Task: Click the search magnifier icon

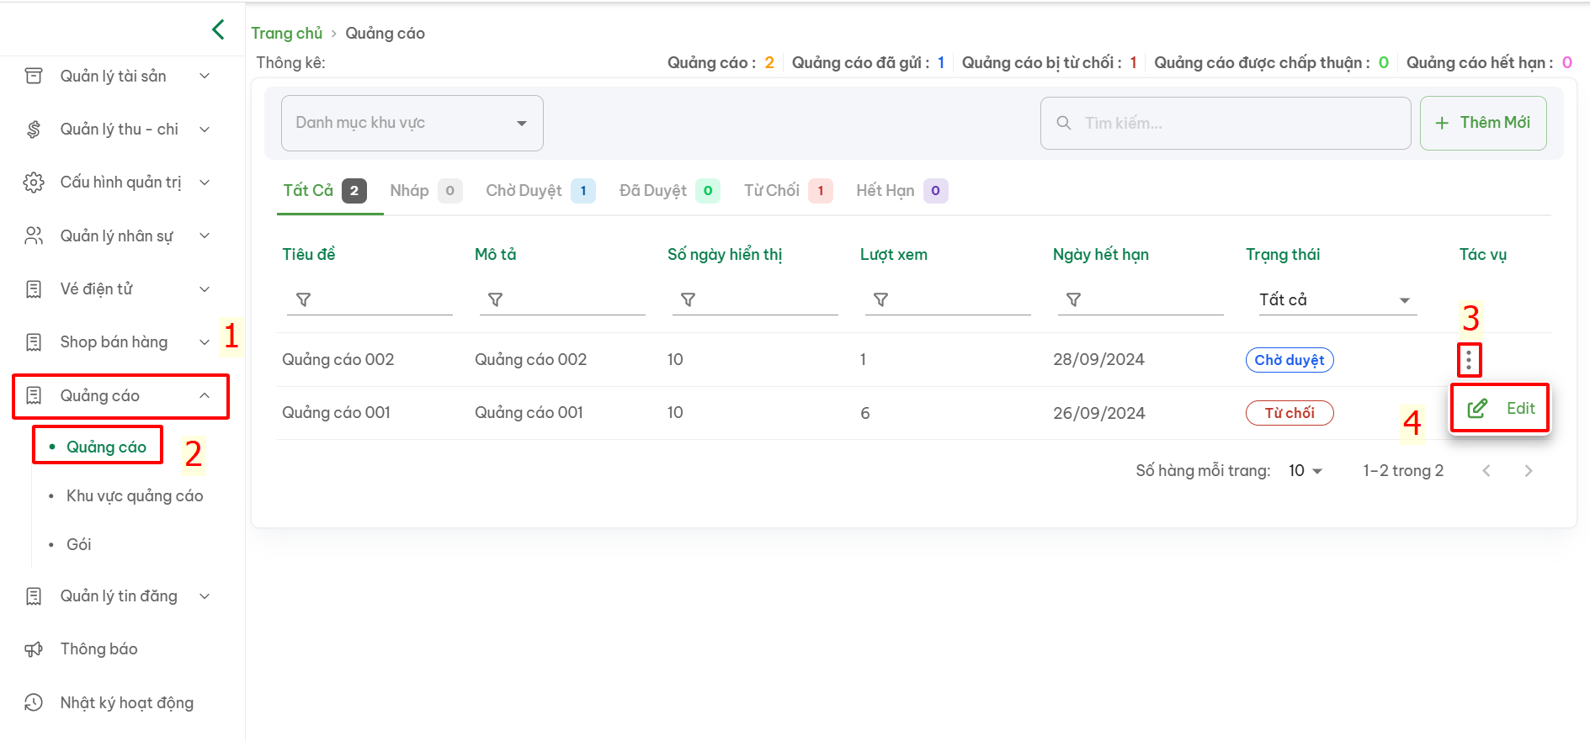Action: 1064,123
